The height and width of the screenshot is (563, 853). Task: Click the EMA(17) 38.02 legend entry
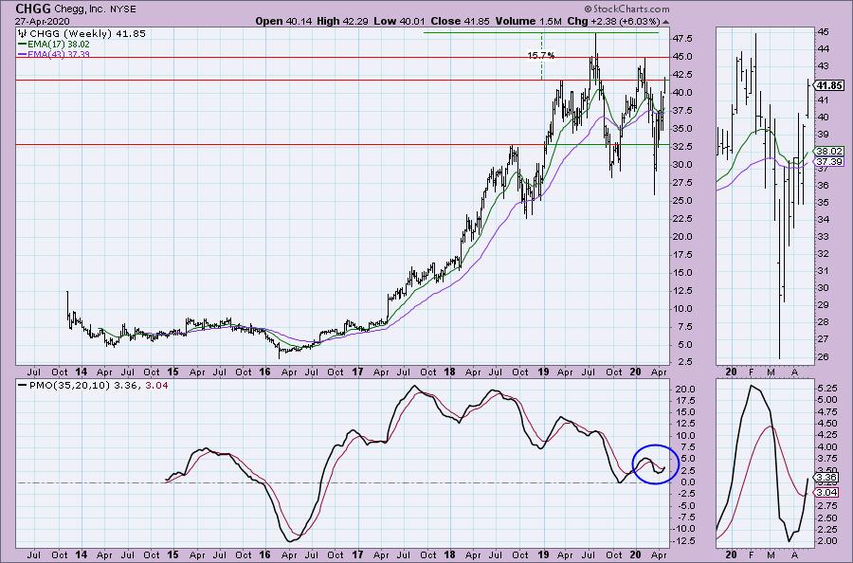tap(58, 44)
